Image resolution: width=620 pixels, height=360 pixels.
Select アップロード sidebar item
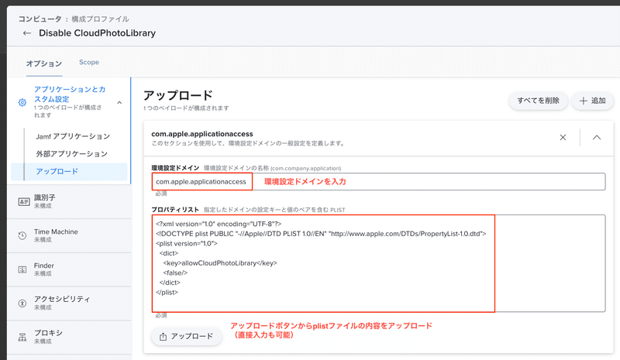tap(69, 172)
